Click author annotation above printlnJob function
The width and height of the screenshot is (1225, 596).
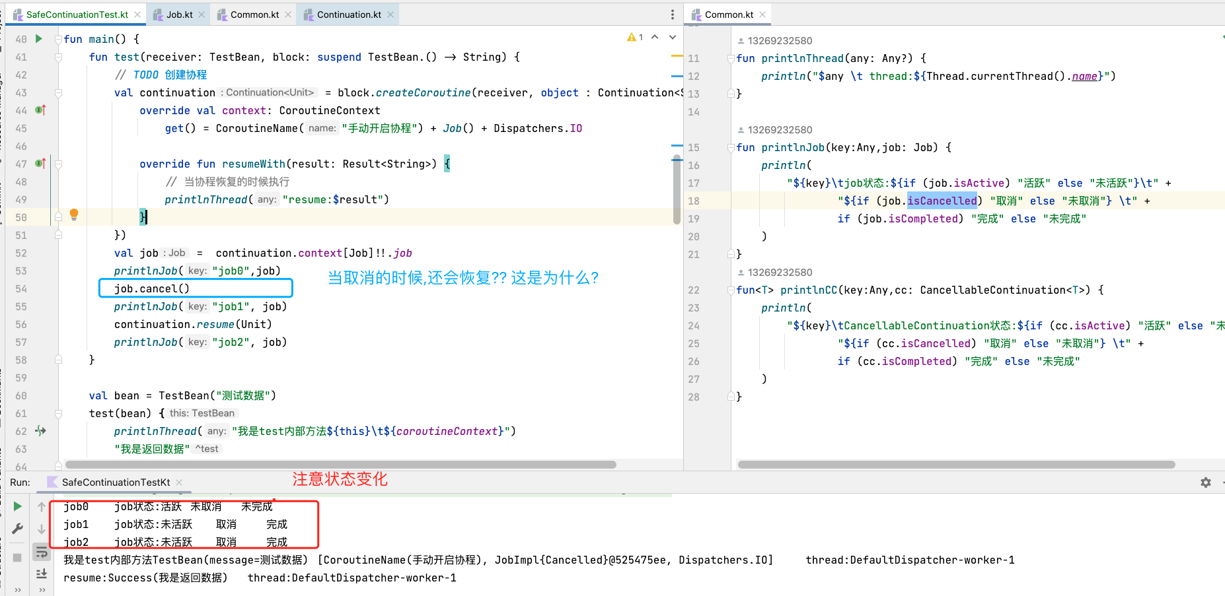[x=775, y=130]
